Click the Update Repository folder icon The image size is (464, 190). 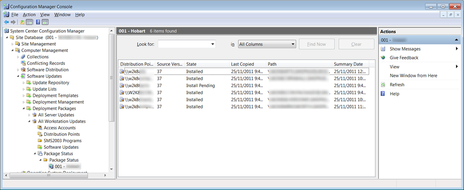point(29,83)
